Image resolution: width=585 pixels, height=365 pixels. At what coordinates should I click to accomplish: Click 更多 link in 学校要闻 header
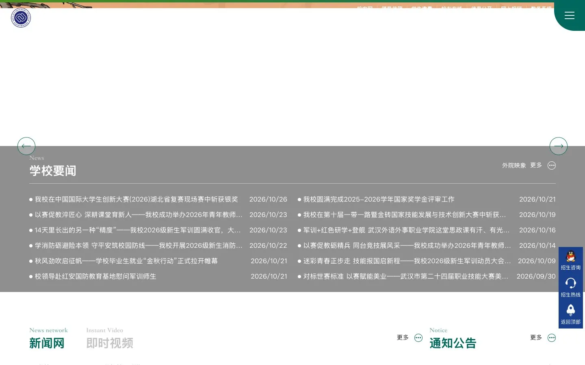(x=536, y=165)
